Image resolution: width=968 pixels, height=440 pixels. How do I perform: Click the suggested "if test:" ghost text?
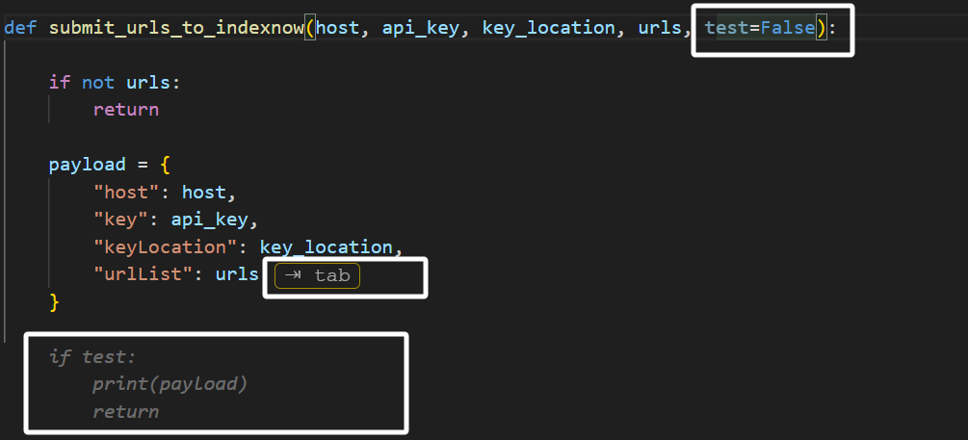[x=93, y=357]
